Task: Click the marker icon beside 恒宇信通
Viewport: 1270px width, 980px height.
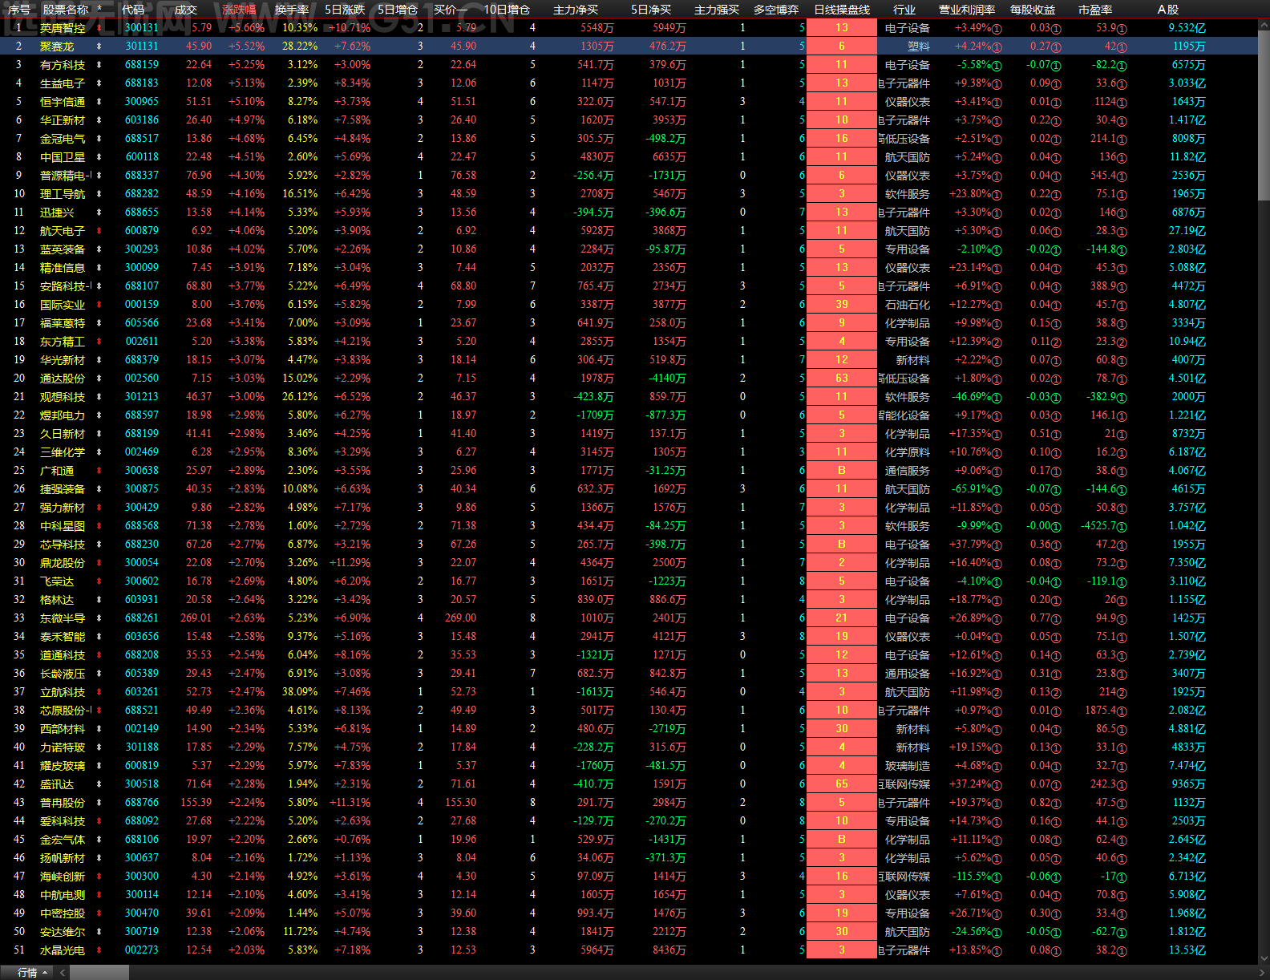Action: click(99, 102)
